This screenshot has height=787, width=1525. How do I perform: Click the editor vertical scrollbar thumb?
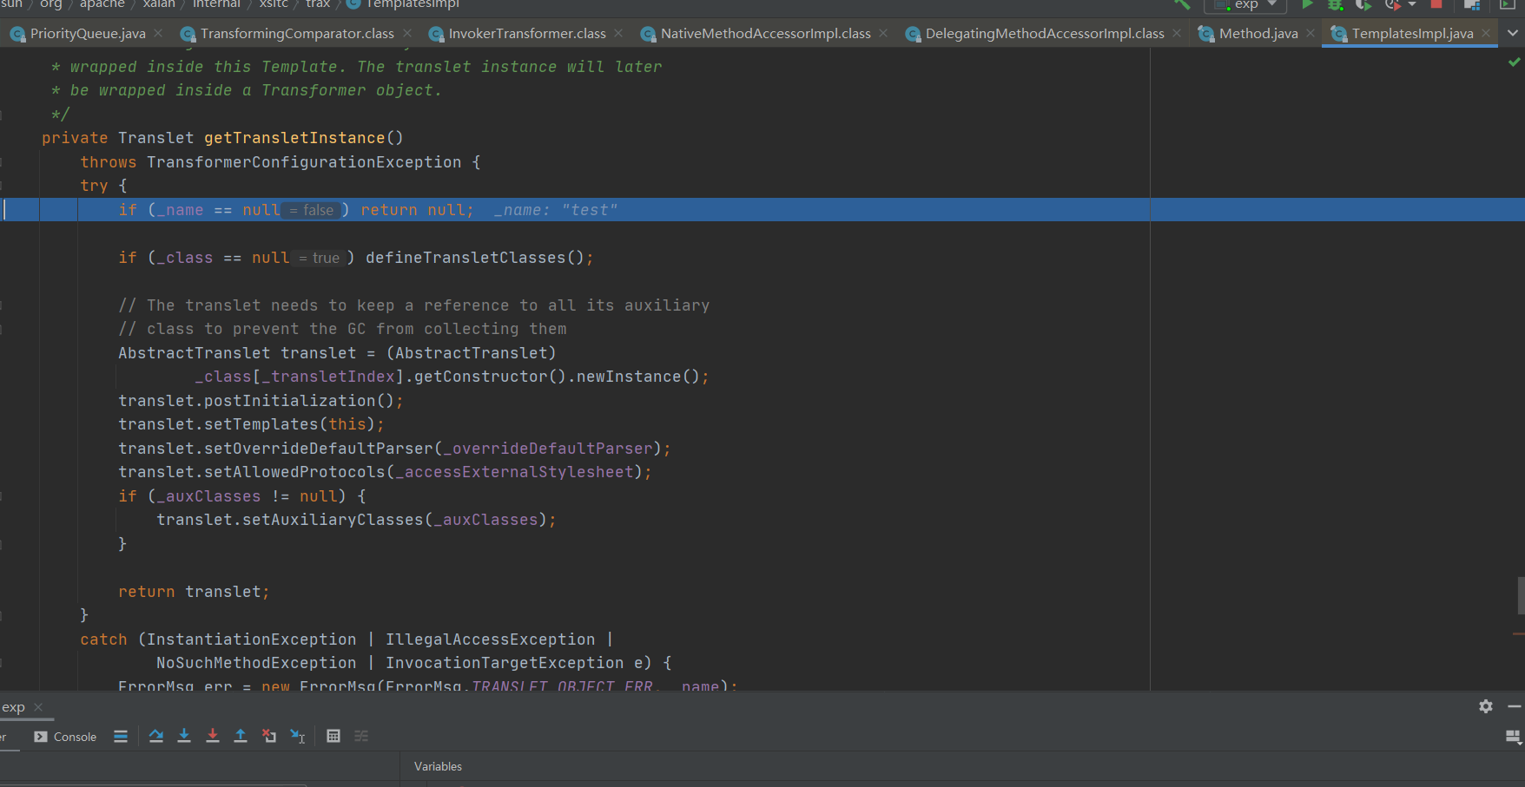click(x=1521, y=595)
